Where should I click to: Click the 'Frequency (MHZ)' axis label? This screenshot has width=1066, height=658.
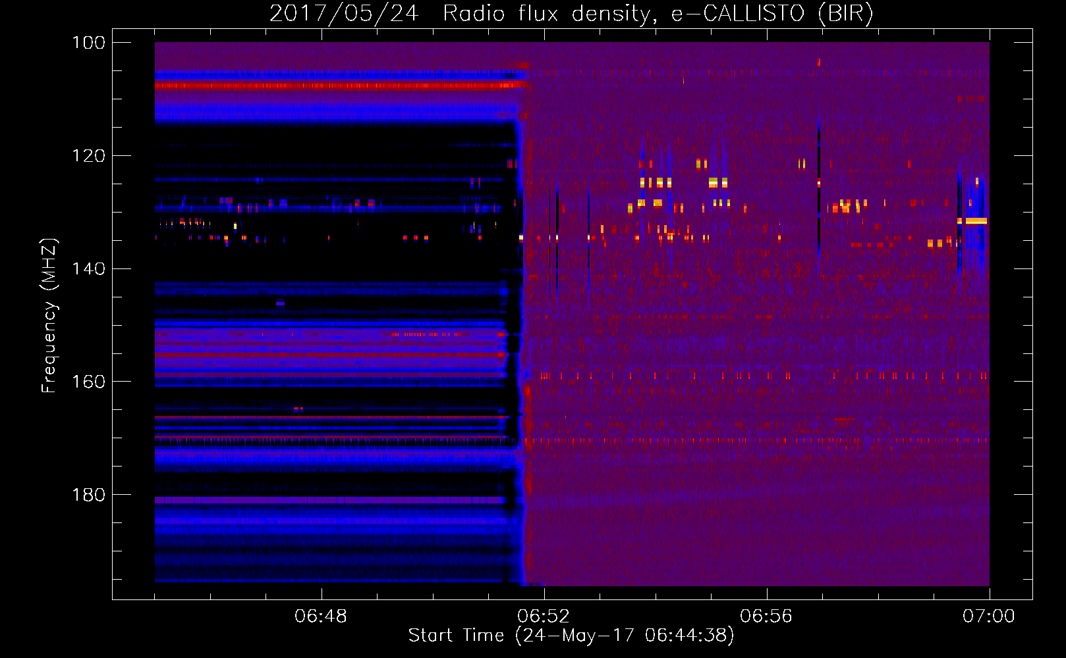(49, 315)
